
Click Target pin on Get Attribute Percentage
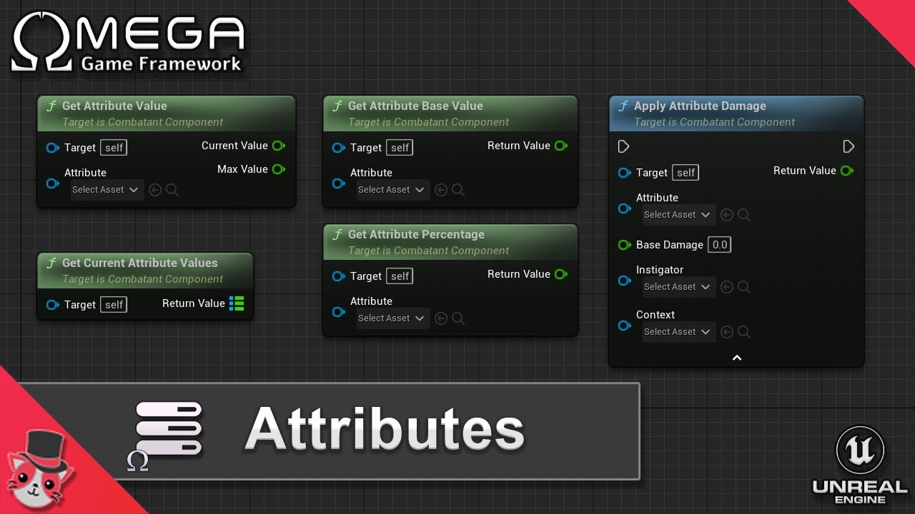pos(338,276)
